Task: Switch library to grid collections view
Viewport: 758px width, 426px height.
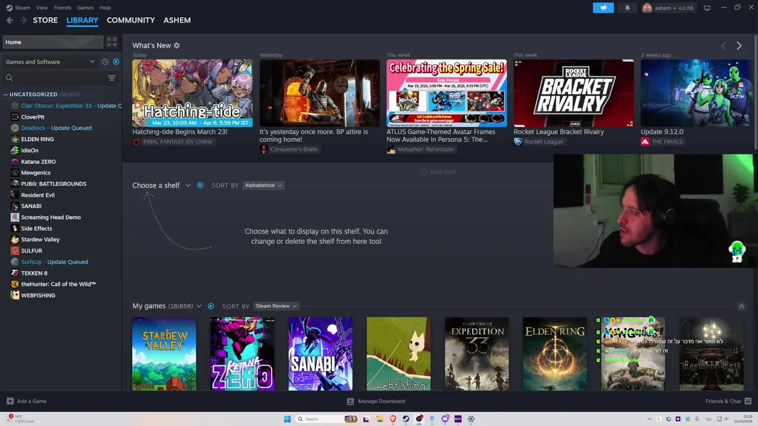Action: click(111, 42)
